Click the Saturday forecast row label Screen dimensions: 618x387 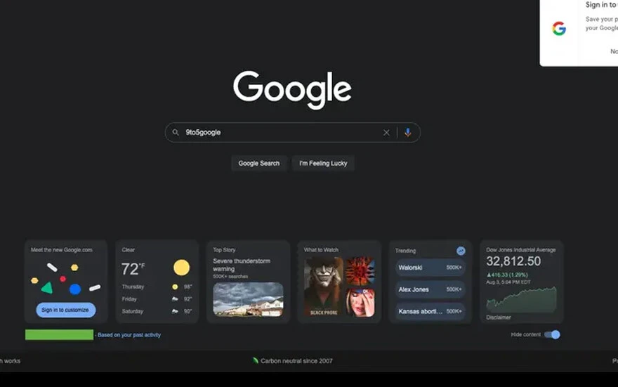pyautogui.click(x=133, y=311)
